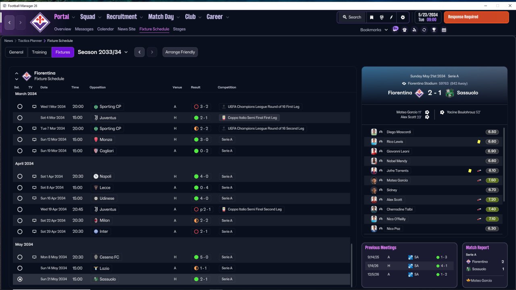Open the Calendar sub-menu item
Viewport: 516px width, 290px height.
coord(106,29)
